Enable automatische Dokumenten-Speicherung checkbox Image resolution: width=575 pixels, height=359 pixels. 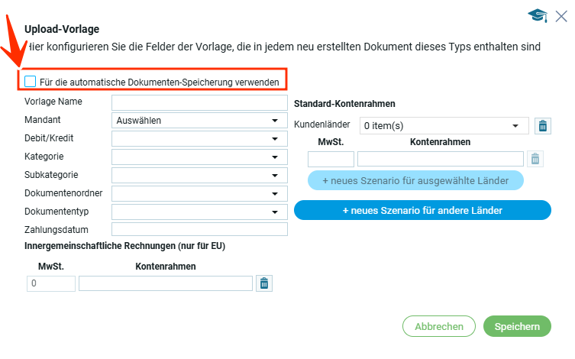pyautogui.click(x=31, y=81)
